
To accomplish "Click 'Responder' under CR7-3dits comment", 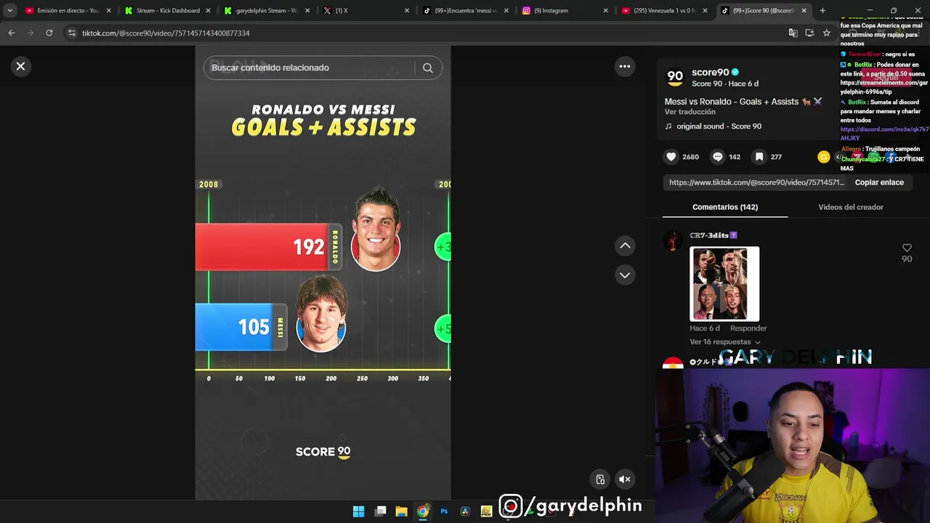I will 748,328.
